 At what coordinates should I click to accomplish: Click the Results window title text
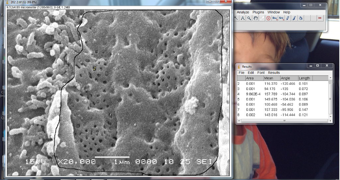pos(247,67)
